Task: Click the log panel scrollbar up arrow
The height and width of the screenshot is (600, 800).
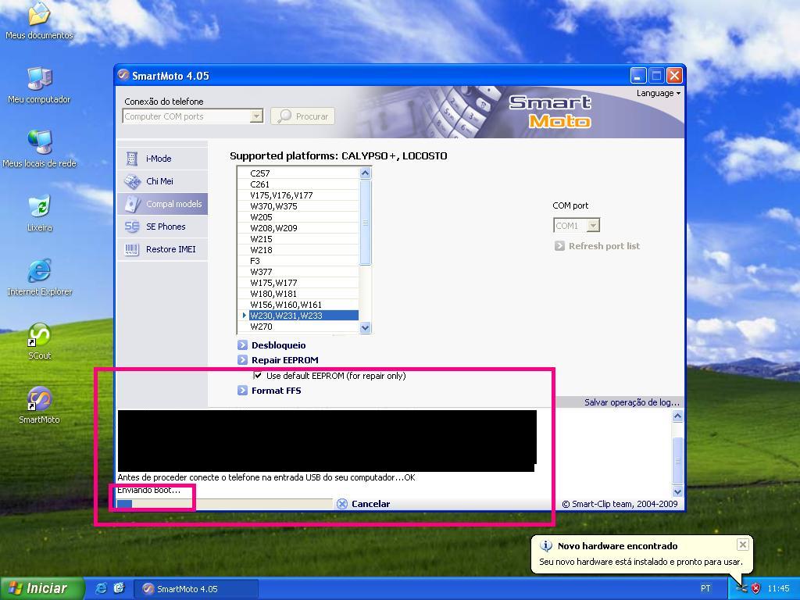Action: pos(677,416)
